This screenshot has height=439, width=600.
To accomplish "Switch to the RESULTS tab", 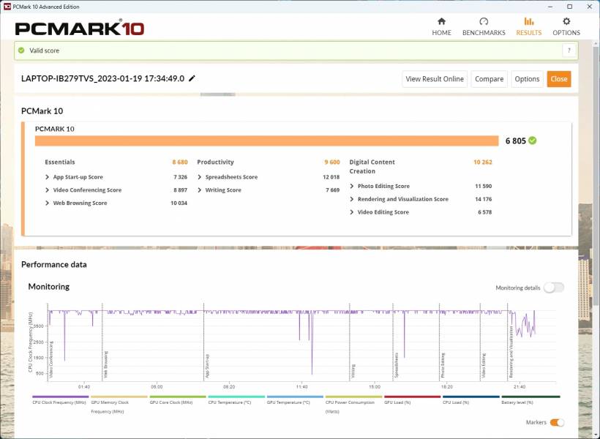I will click(529, 27).
